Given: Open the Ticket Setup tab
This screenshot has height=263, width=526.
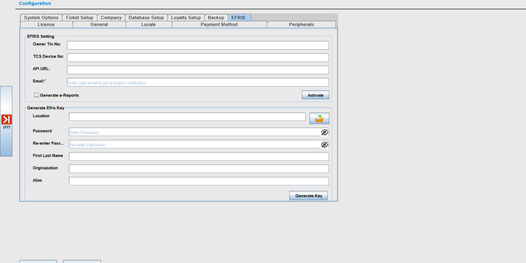Looking at the screenshot, I should coord(79,18).
